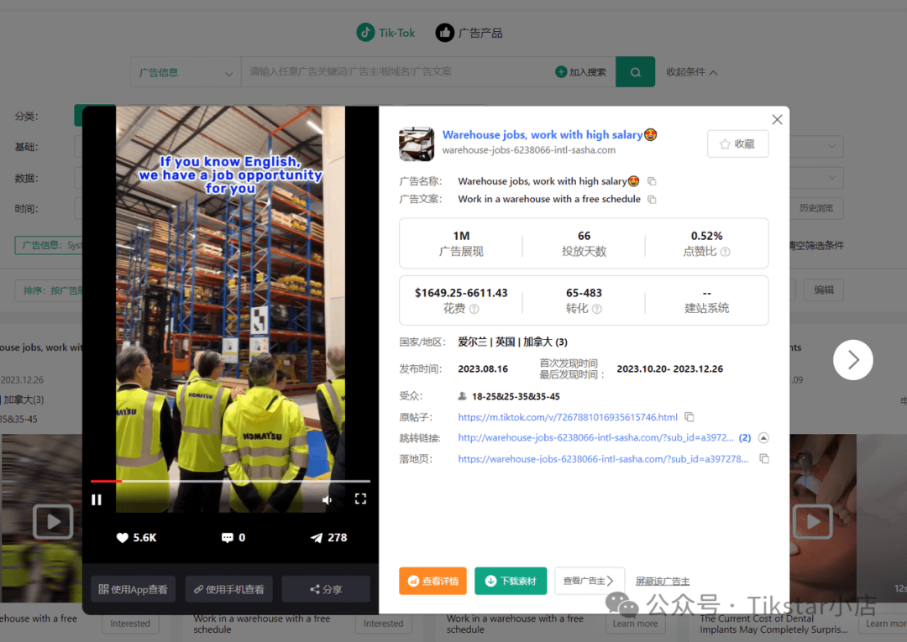This screenshot has height=642, width=907.
Task: Copy the 原帖子 post URL
Action: tap(689, 416)
